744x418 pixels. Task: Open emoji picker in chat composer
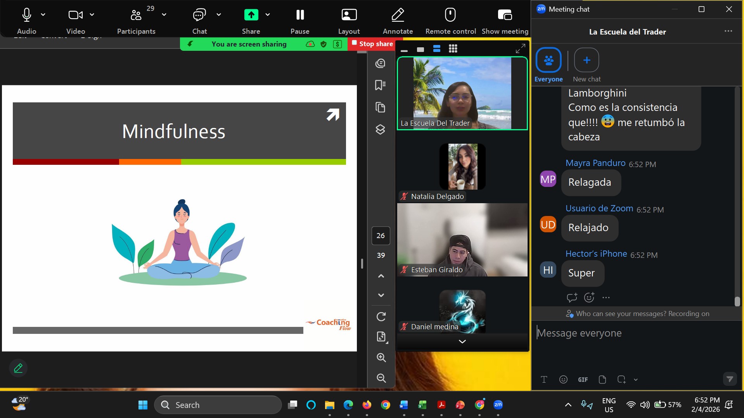tap(563, 380)
